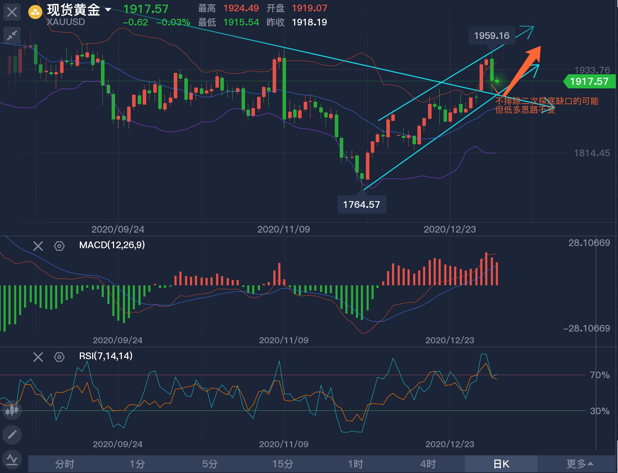Open MACD indicator settings hexagon icon

coord(59,246)
